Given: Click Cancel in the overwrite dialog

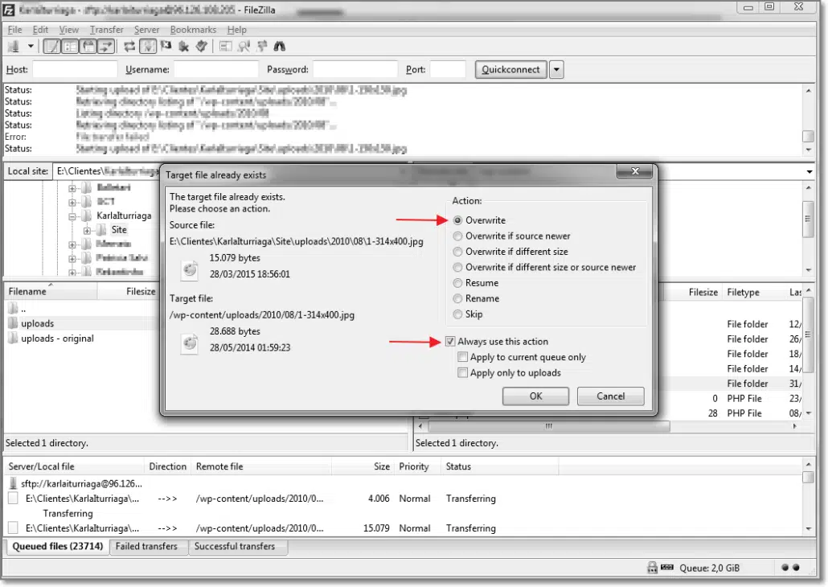Looking at the screenshot, I should pos(610,396).
